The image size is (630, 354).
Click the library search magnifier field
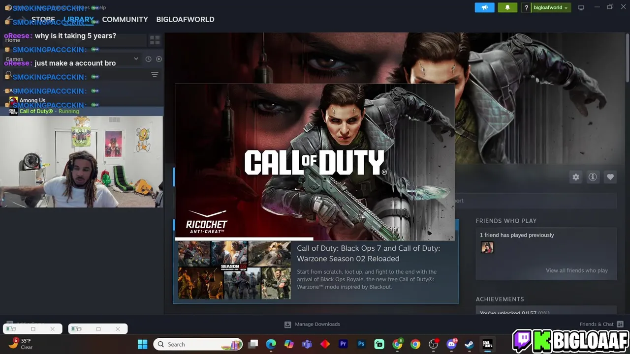pos(8,75)
